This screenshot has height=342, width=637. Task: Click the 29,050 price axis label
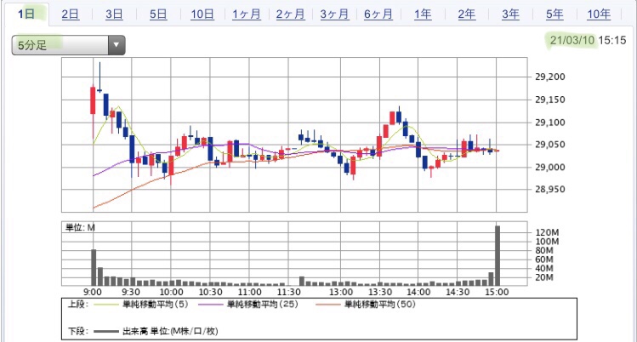[550, 145]
